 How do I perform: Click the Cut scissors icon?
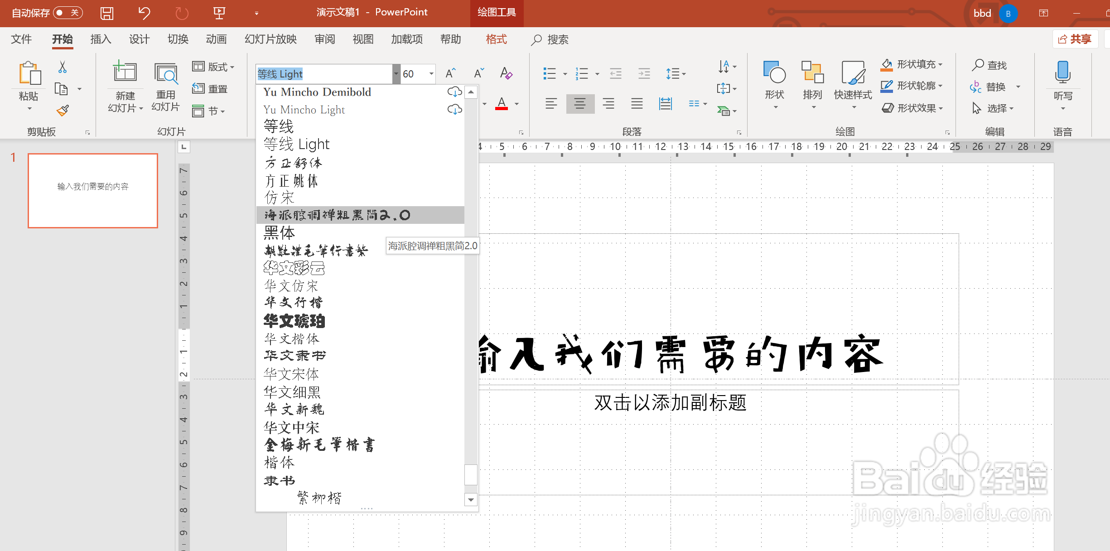pos(63,67)
